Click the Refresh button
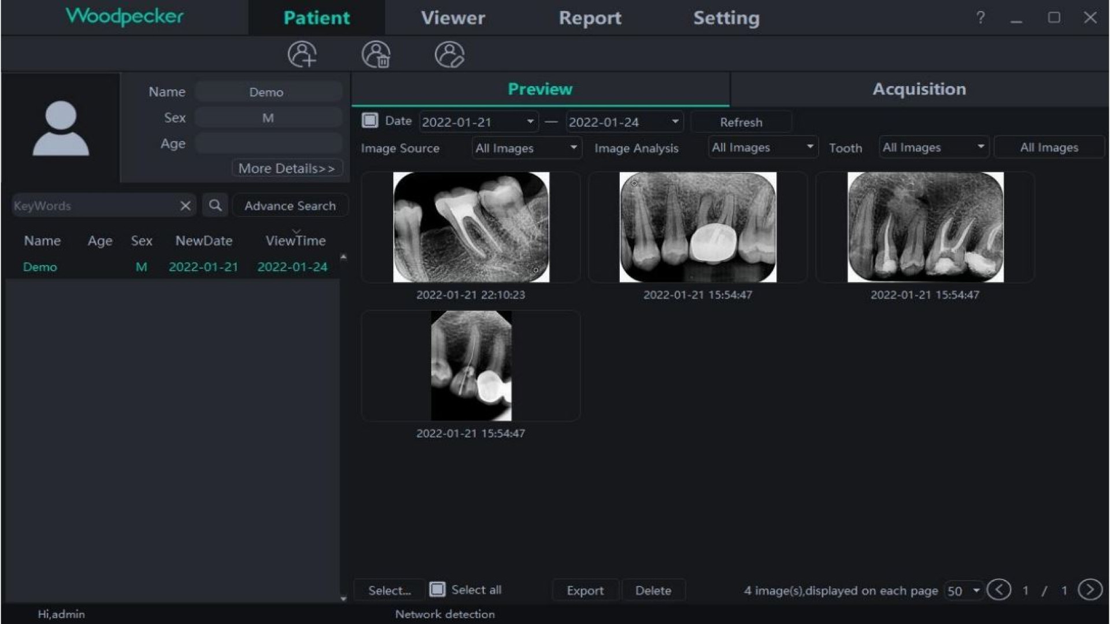The image size is (1110, 624). click(741, 122)
